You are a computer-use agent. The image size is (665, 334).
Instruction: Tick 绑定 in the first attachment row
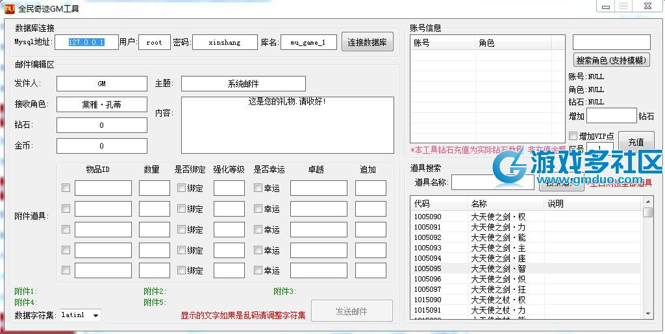(182, 187)
